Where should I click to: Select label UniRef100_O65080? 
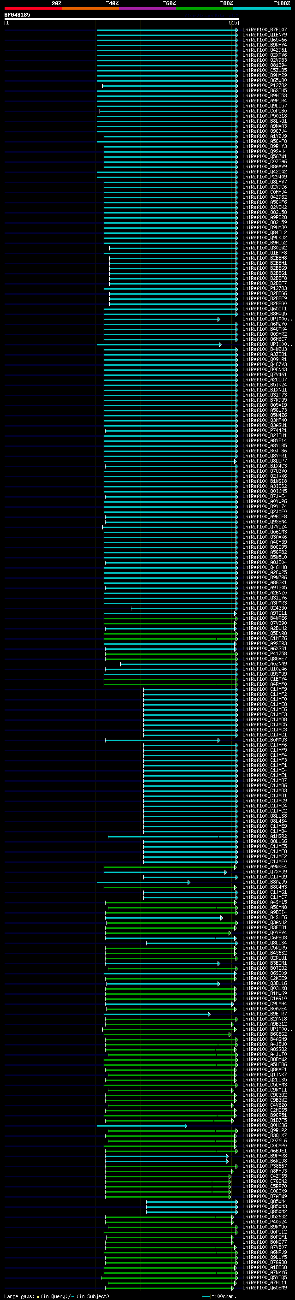point(265,80)
